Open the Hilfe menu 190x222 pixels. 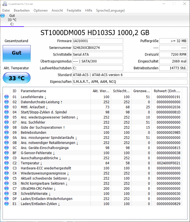[x=89, y=10]
